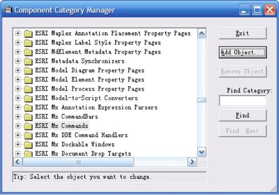This screenshot has width=279, height=195.
Task: Click the Remove Object button
Action: [243, 72]
